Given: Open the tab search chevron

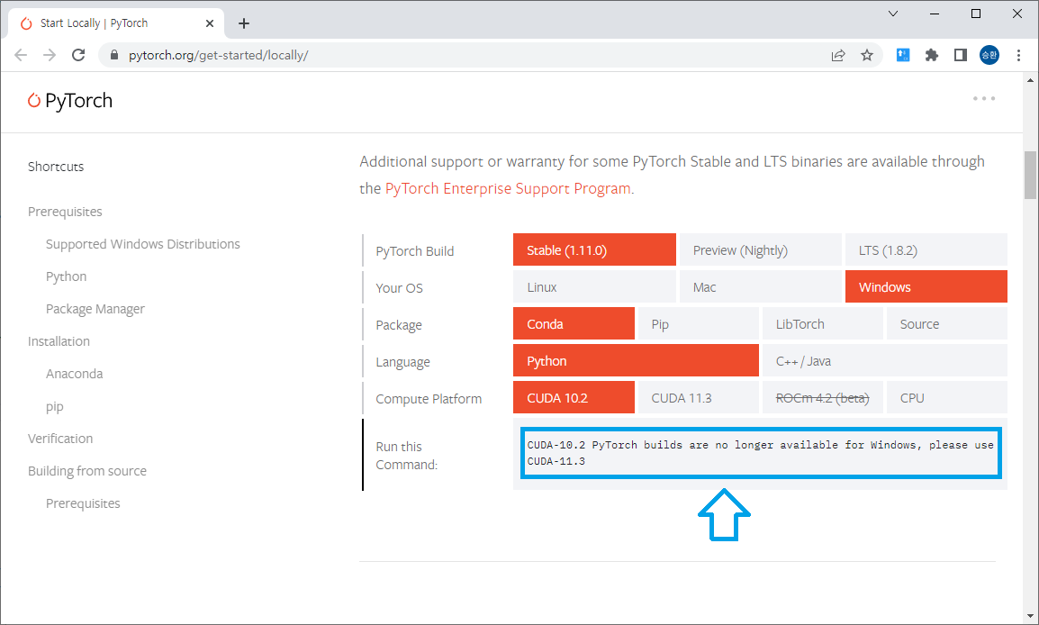Looking at the screenshot, I should point(892,14).
